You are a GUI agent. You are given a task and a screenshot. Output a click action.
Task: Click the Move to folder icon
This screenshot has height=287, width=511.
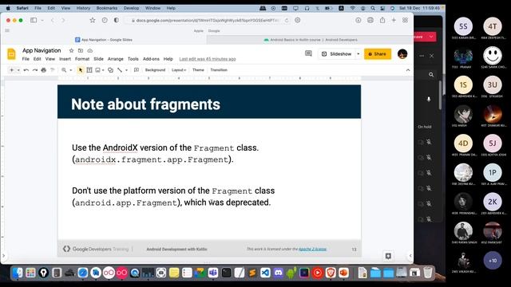(81, 50)
